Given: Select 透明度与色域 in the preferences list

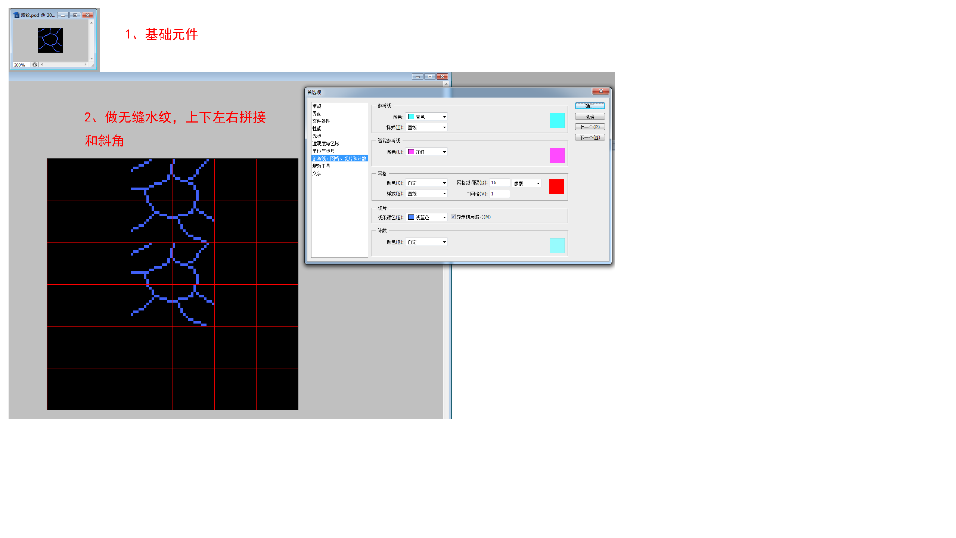Looking at the screenshot, I should (x=339, y=143).
